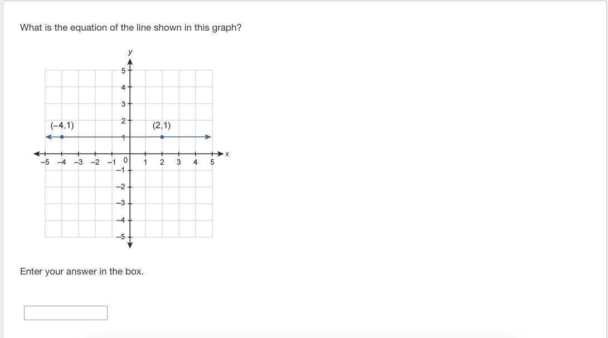Click the plotted point at (-4,1)
The width and height of the screenshot is (608, 338).
pyautogui.click(x=62, y=137)
